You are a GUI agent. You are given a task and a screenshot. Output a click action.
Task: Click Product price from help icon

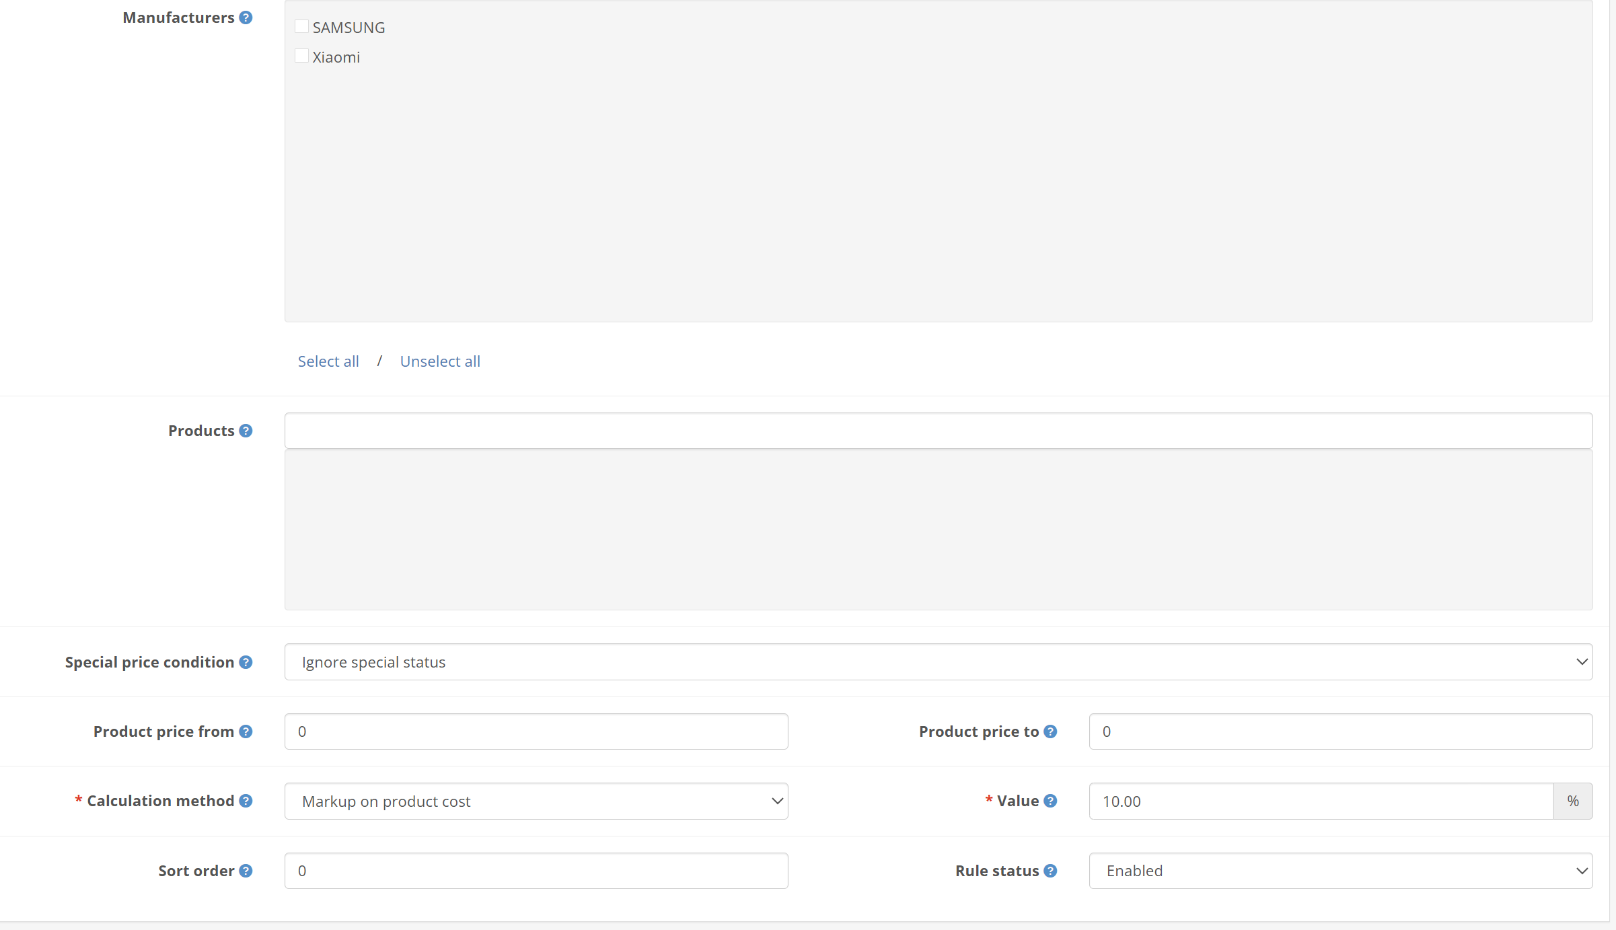coord(246,731)
